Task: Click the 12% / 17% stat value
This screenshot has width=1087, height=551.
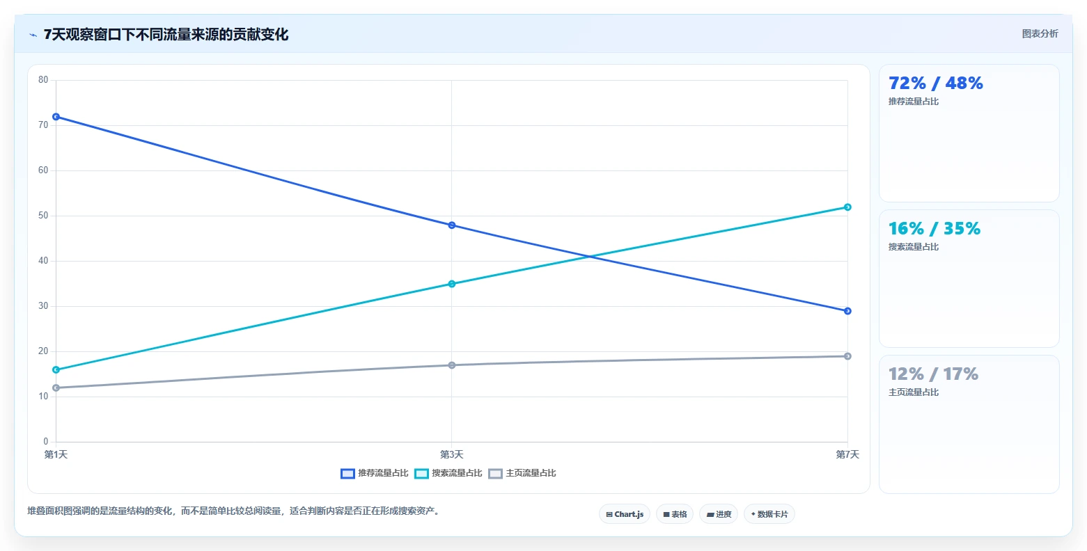Action: coord(933,374)
